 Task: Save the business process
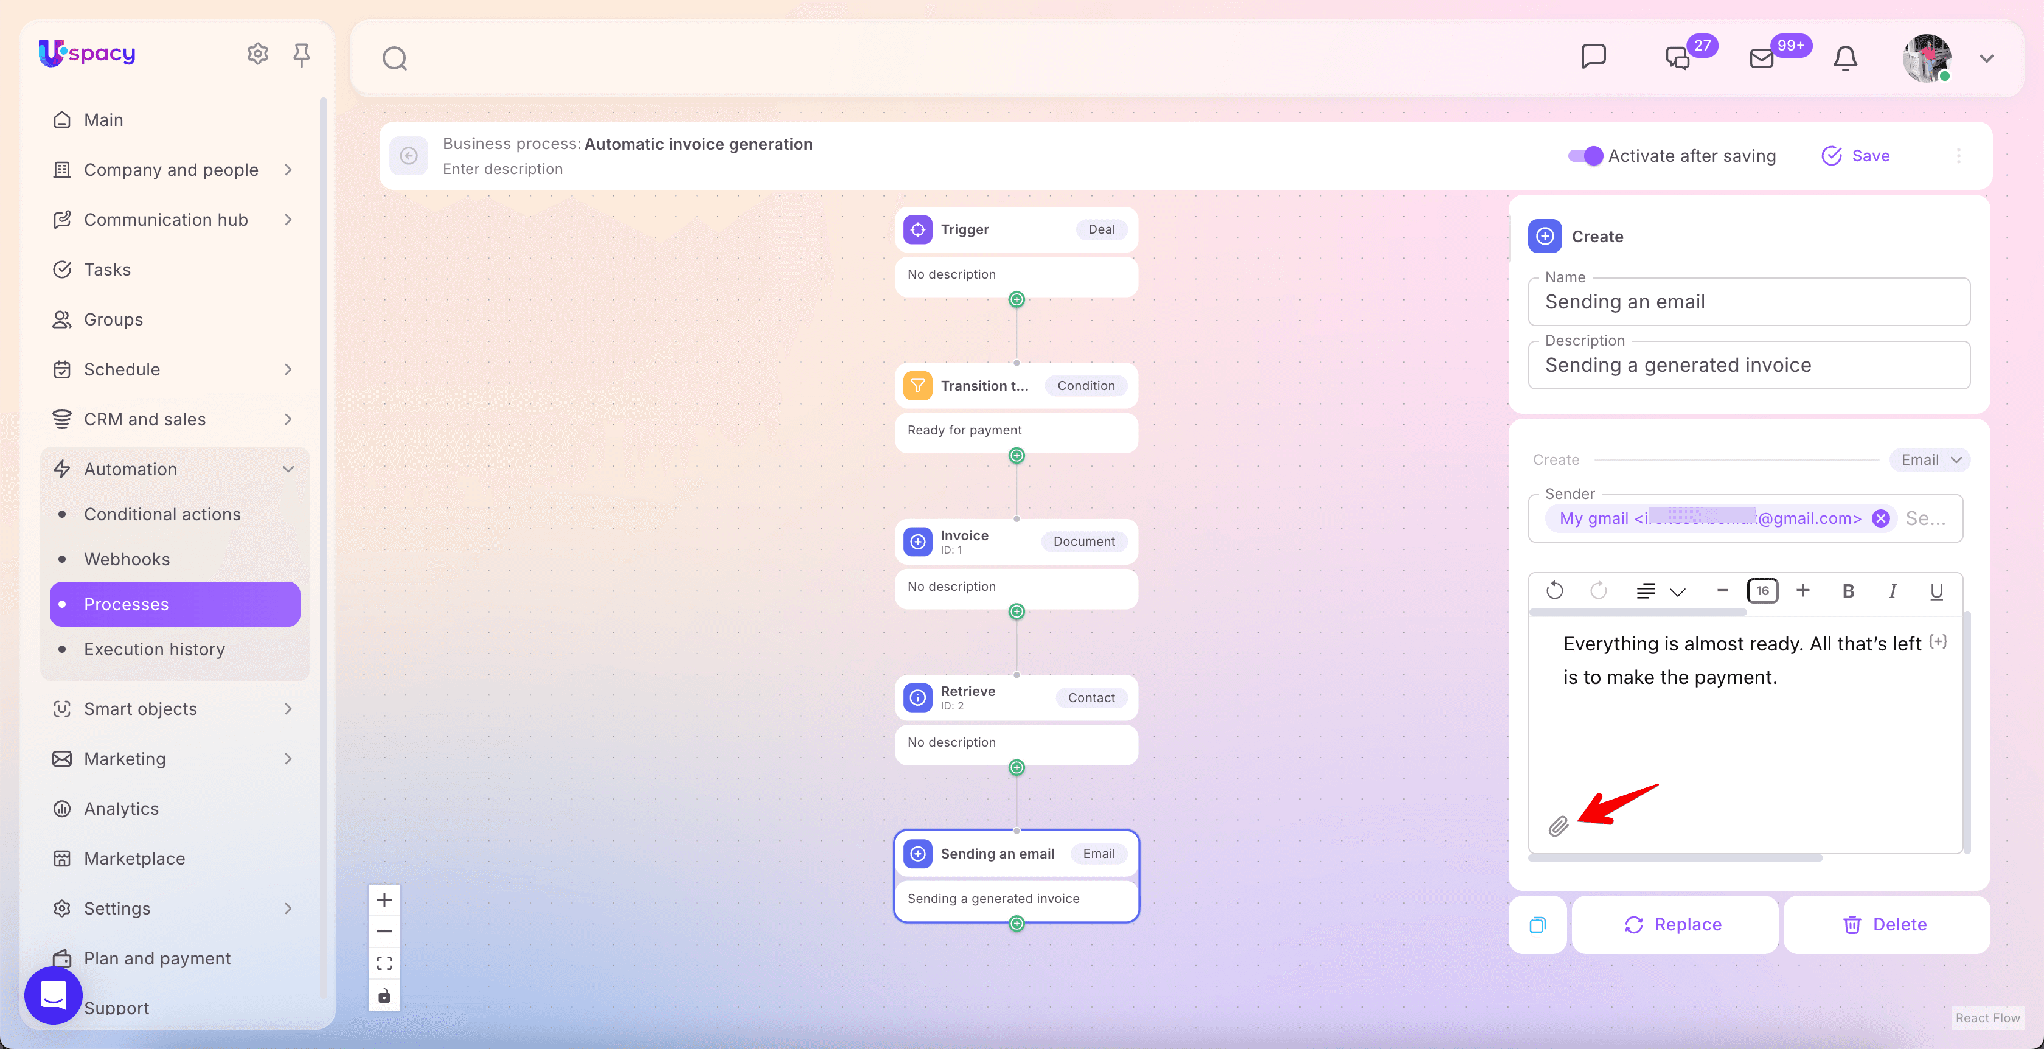click(1855, 156)
